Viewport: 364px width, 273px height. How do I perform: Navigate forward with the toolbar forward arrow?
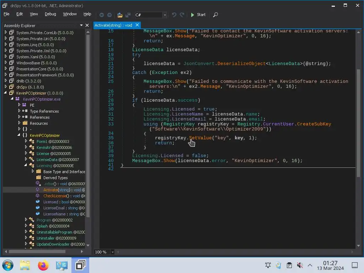coord(109,15)
